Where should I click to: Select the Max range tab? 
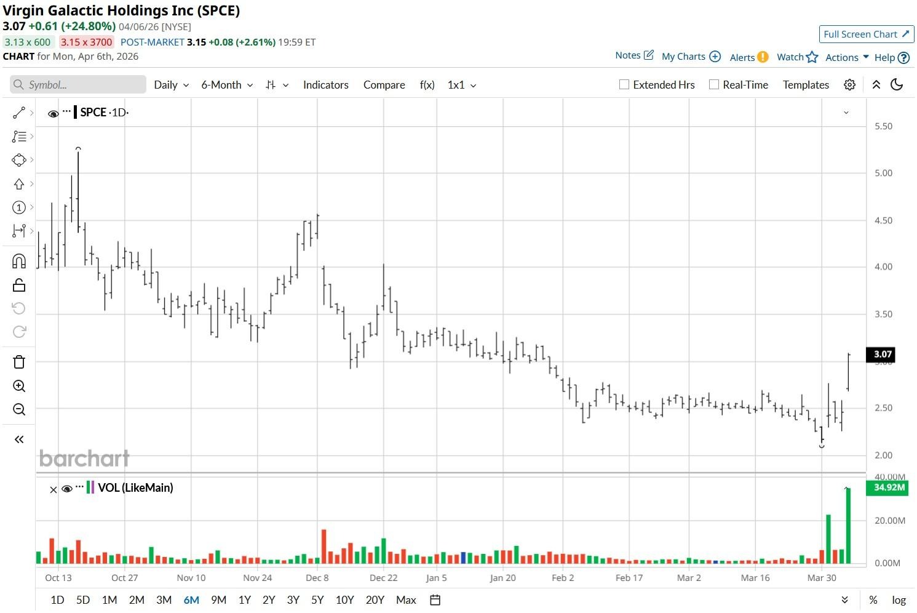pyautogui.click(x=406, y=600)
